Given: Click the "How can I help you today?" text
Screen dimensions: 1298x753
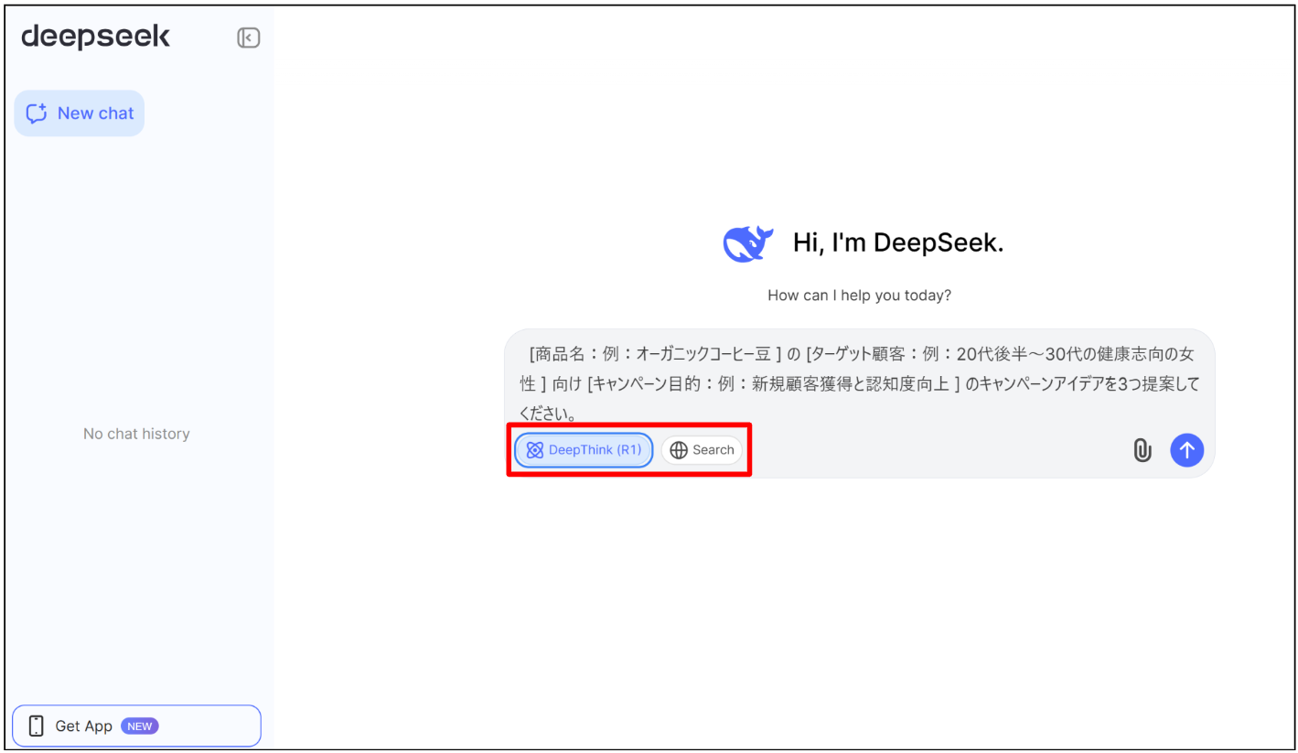Looking at the screenshot, I should tap(859, 296).
